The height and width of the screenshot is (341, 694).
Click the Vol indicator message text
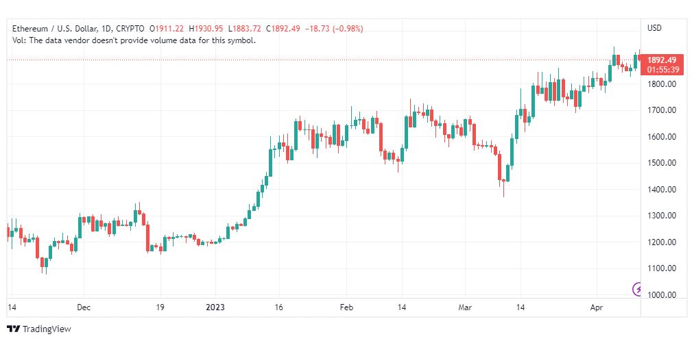[134, 40]
